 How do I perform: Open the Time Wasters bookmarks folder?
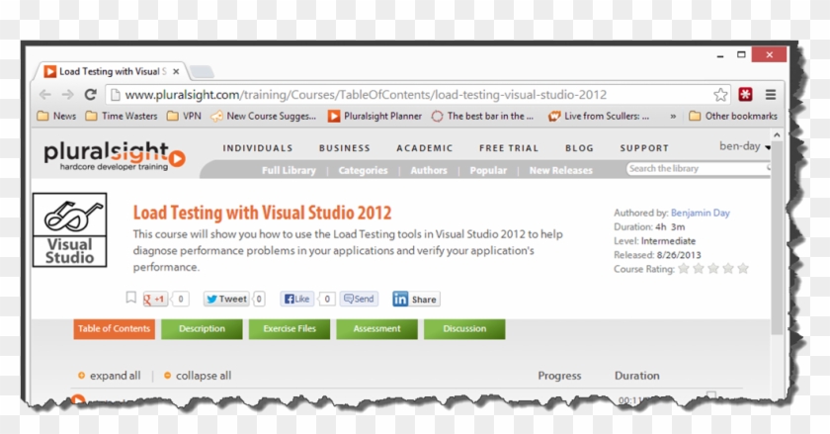coord(122,116)
